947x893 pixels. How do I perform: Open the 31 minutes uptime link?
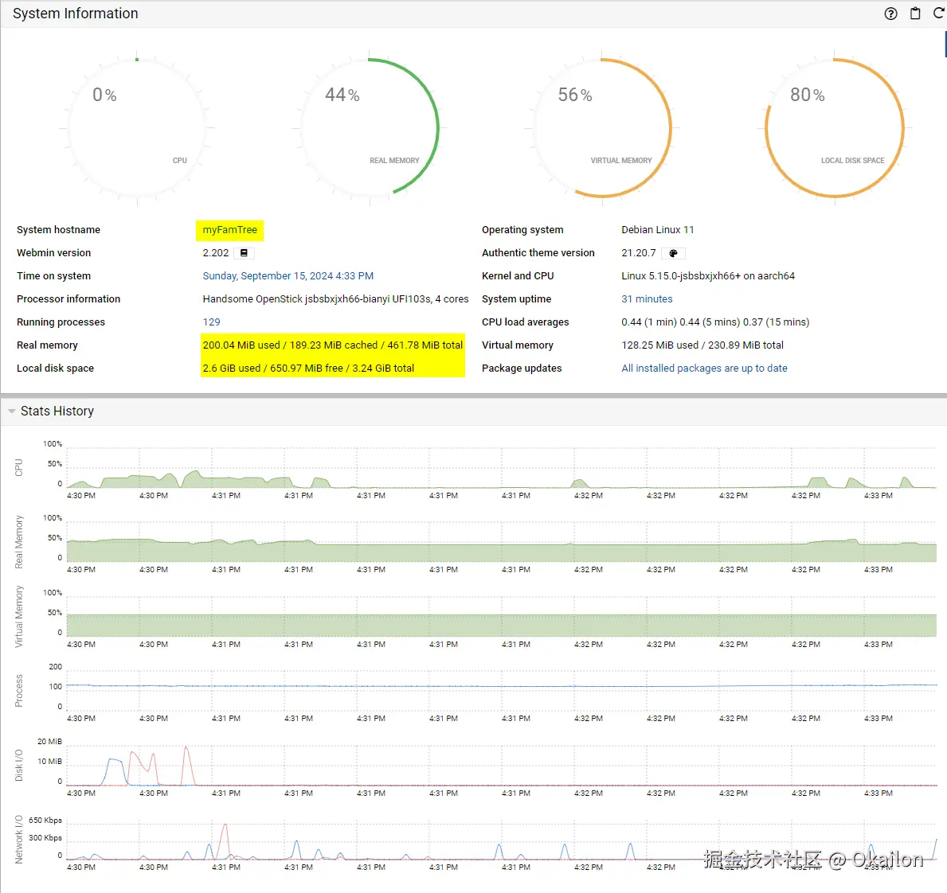click(x=647, y=299)
